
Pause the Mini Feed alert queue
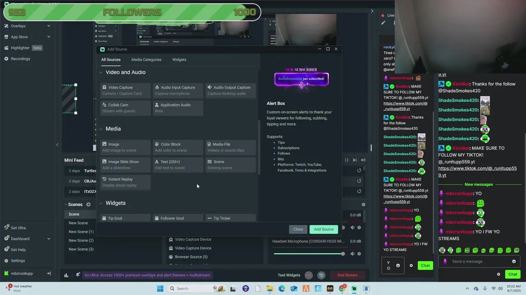[346, 160]
